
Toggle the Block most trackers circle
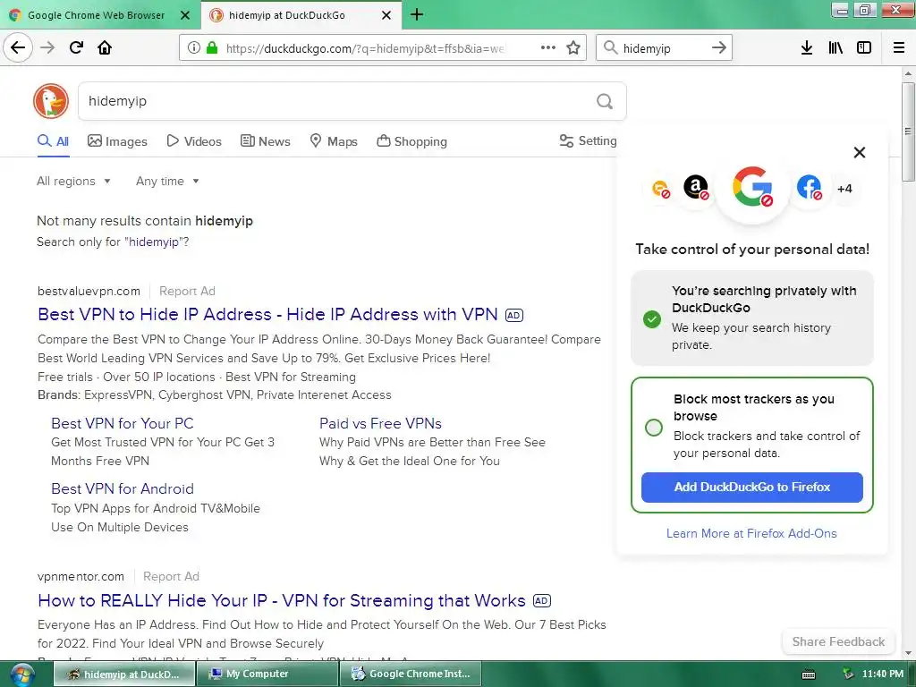tap(654, 427)
